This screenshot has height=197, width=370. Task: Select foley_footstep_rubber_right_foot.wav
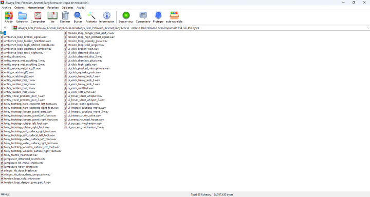point(25,127)
